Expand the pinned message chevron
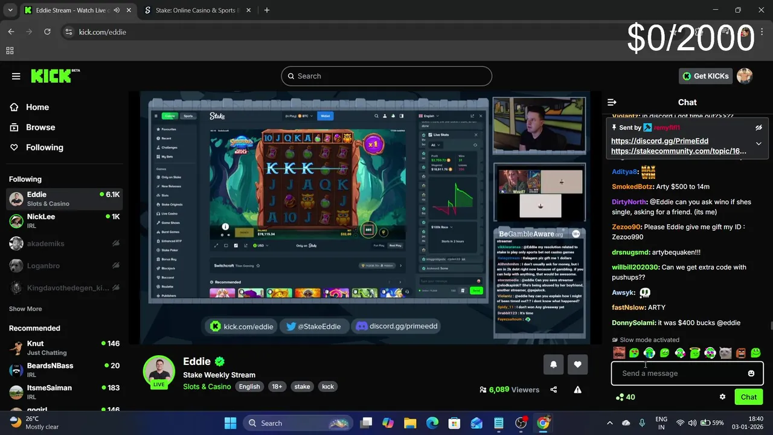 (759, 144)
